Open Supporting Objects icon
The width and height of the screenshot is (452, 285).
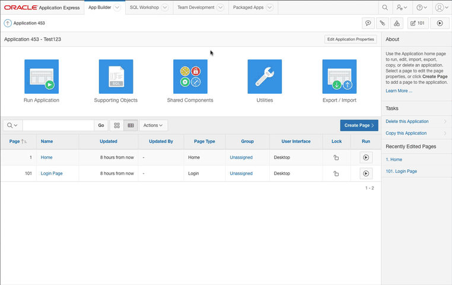pyautogui.click(x=116, y=77)
